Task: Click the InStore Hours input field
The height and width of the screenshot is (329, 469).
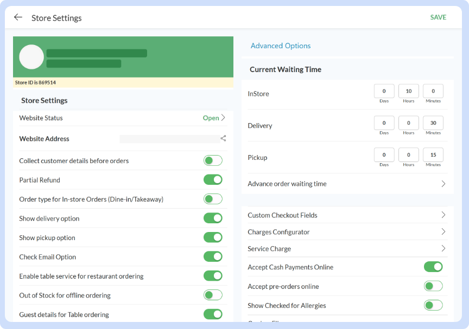Action: 409,91
